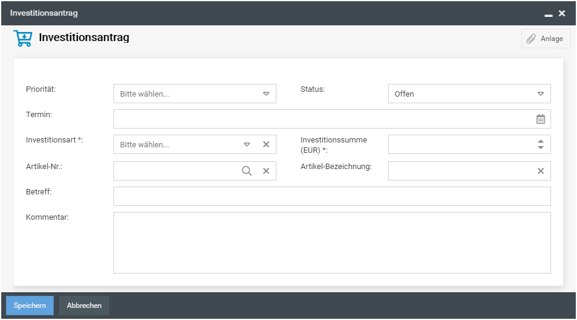Expand the Priorität dropdown
Image resolution: width=577 pixels, height=320 pixels.
pos(266,94)
